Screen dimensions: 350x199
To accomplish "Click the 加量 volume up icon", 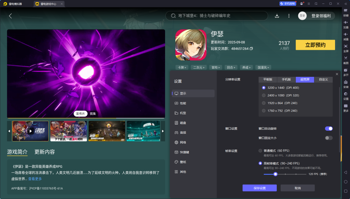I will (346, 24).
